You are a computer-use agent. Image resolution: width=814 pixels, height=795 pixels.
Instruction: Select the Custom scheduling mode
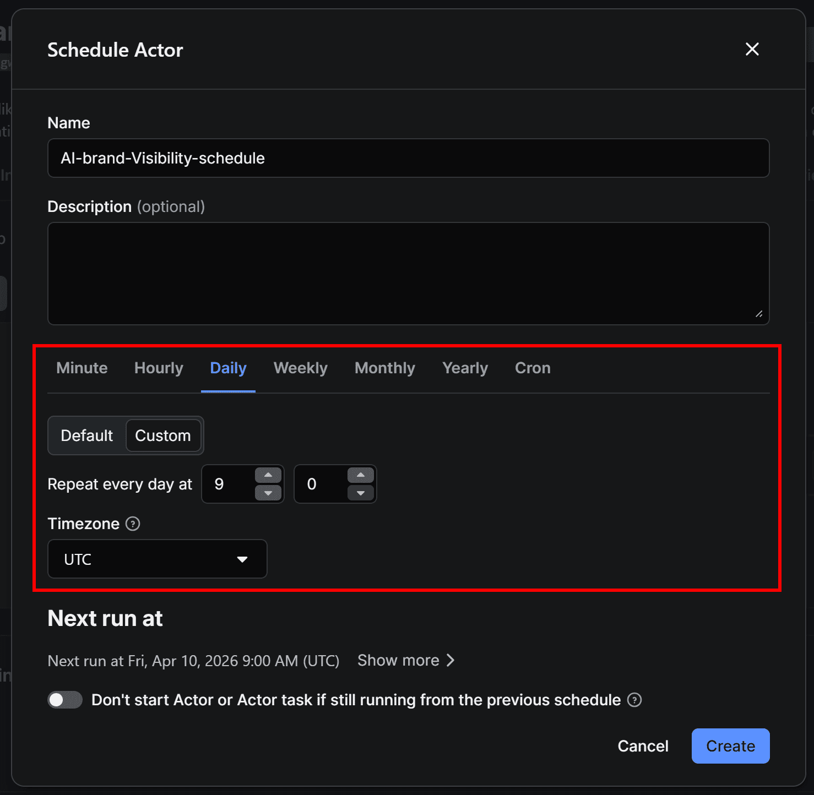(x=164, y=435)
